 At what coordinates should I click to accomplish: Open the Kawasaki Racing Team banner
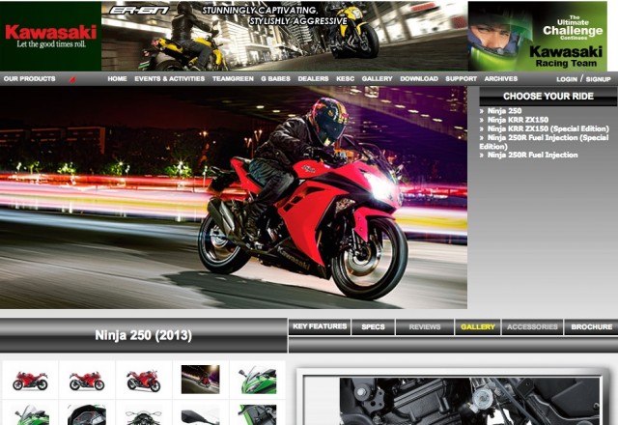pyautogui.click(x=538, y=36)
